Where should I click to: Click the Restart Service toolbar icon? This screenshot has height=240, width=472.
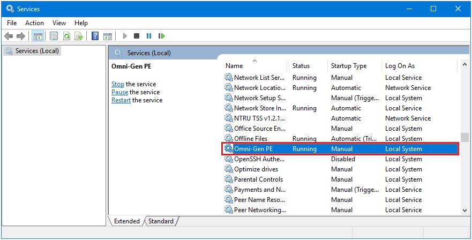tap(162, 36)
